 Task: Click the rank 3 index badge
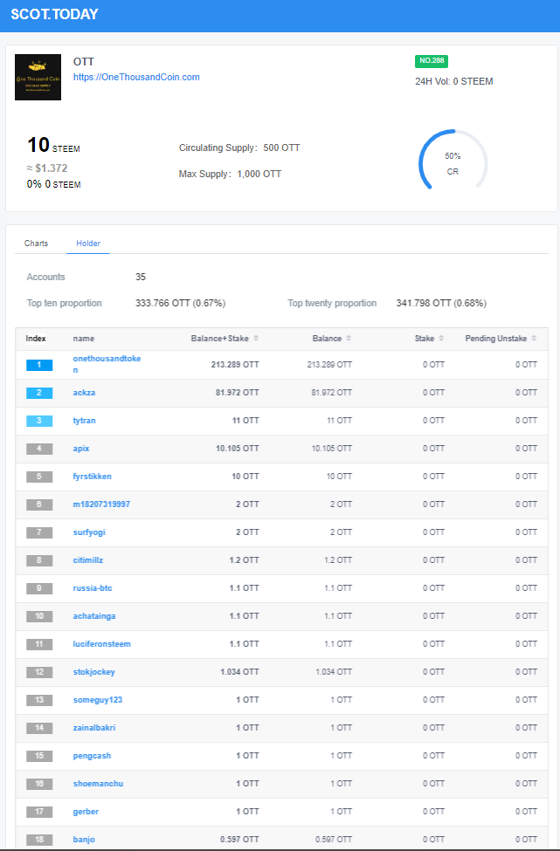click(39, 421)
